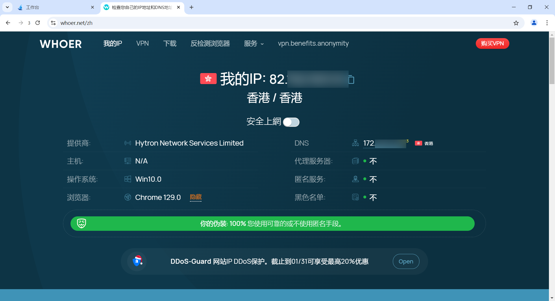Click the 代理服务器 不 status value
Image resolution: width=555 pixels, height=301 pixels.
(373, 161)
